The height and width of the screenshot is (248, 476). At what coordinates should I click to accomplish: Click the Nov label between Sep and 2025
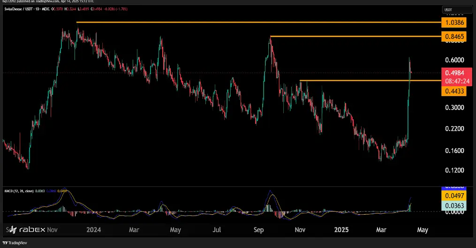(x=300, y=230)
